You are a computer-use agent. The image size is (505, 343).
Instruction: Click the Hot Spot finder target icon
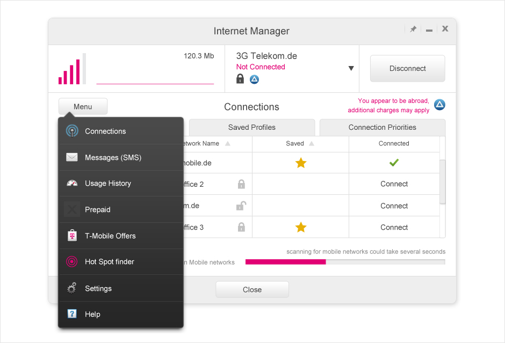coord(72,261)
